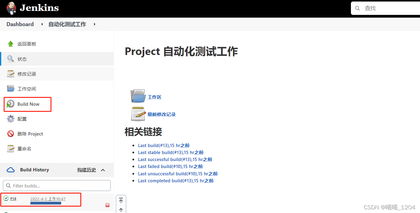Screen dimensions: 420x213
Task: Stop build #14 using the red X
Action: click(107, 205)
